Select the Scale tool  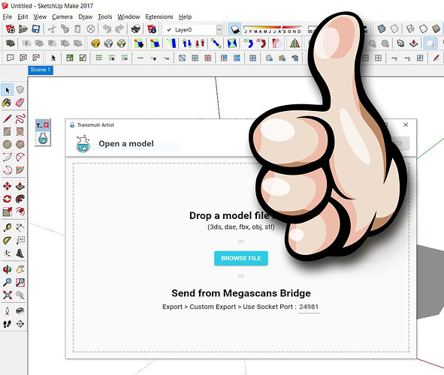7,211
